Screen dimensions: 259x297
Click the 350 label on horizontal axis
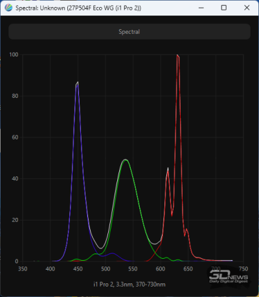click(23, 269)
